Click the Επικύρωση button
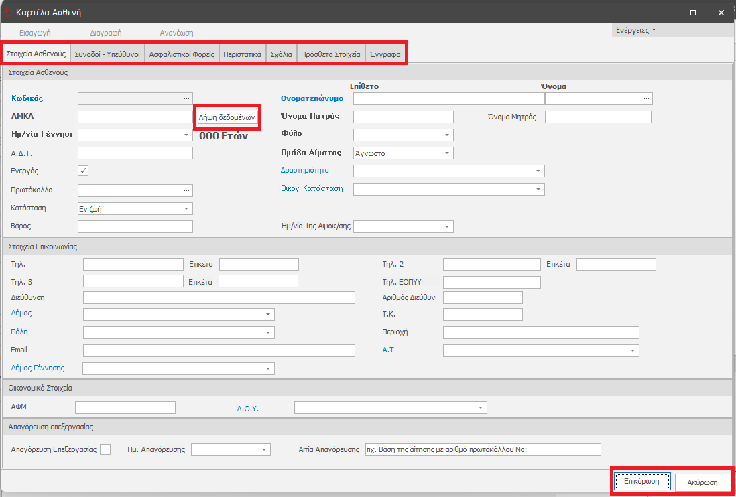The height and width of the screenshot is (497, 736). click(x=641, y=482)
